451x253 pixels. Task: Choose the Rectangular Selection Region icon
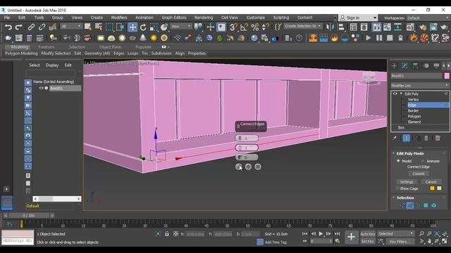point(109,27)
